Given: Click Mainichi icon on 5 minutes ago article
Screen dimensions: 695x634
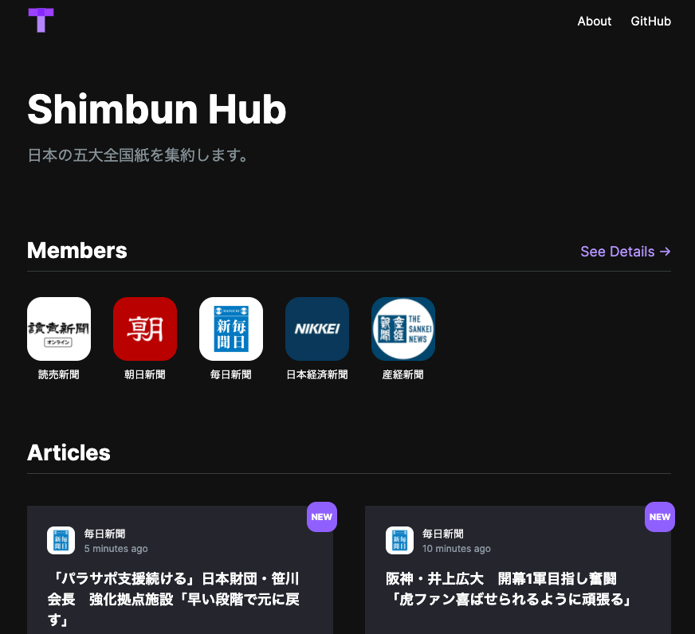Looking at the screenshot, I should pyautogui.click(x=61, y=541).
